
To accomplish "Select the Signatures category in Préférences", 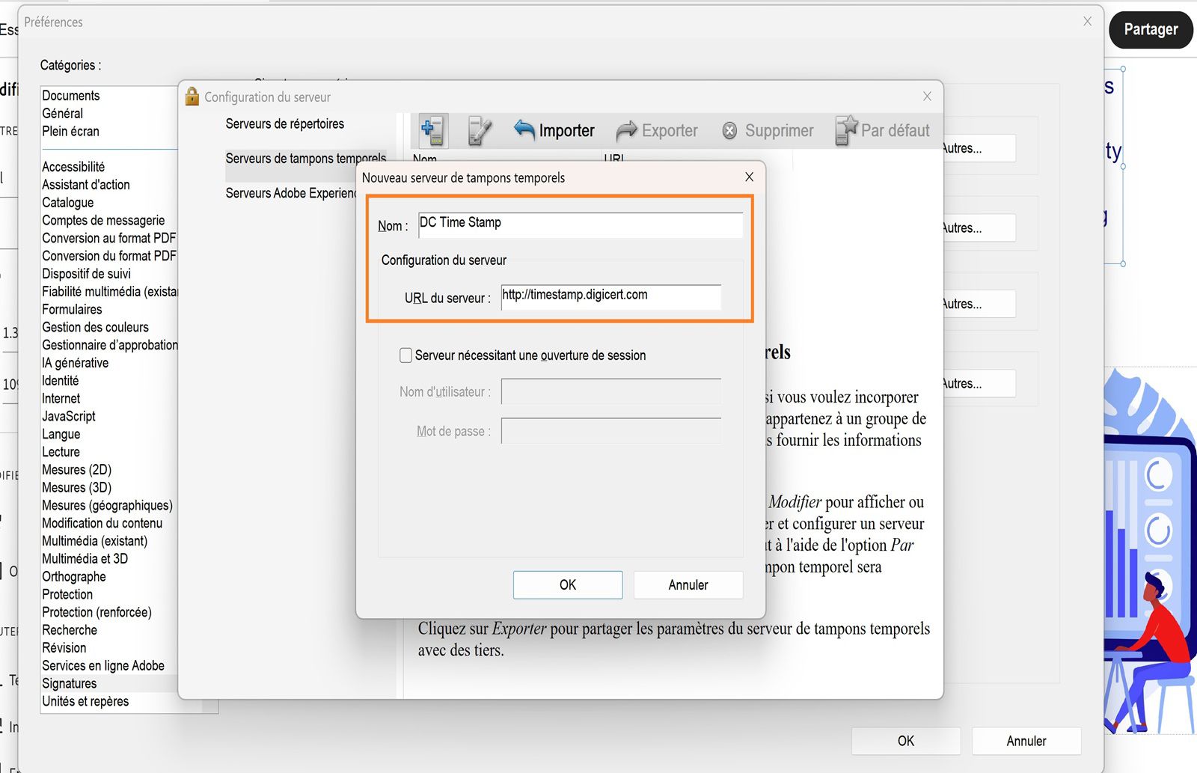I will 69,683.
